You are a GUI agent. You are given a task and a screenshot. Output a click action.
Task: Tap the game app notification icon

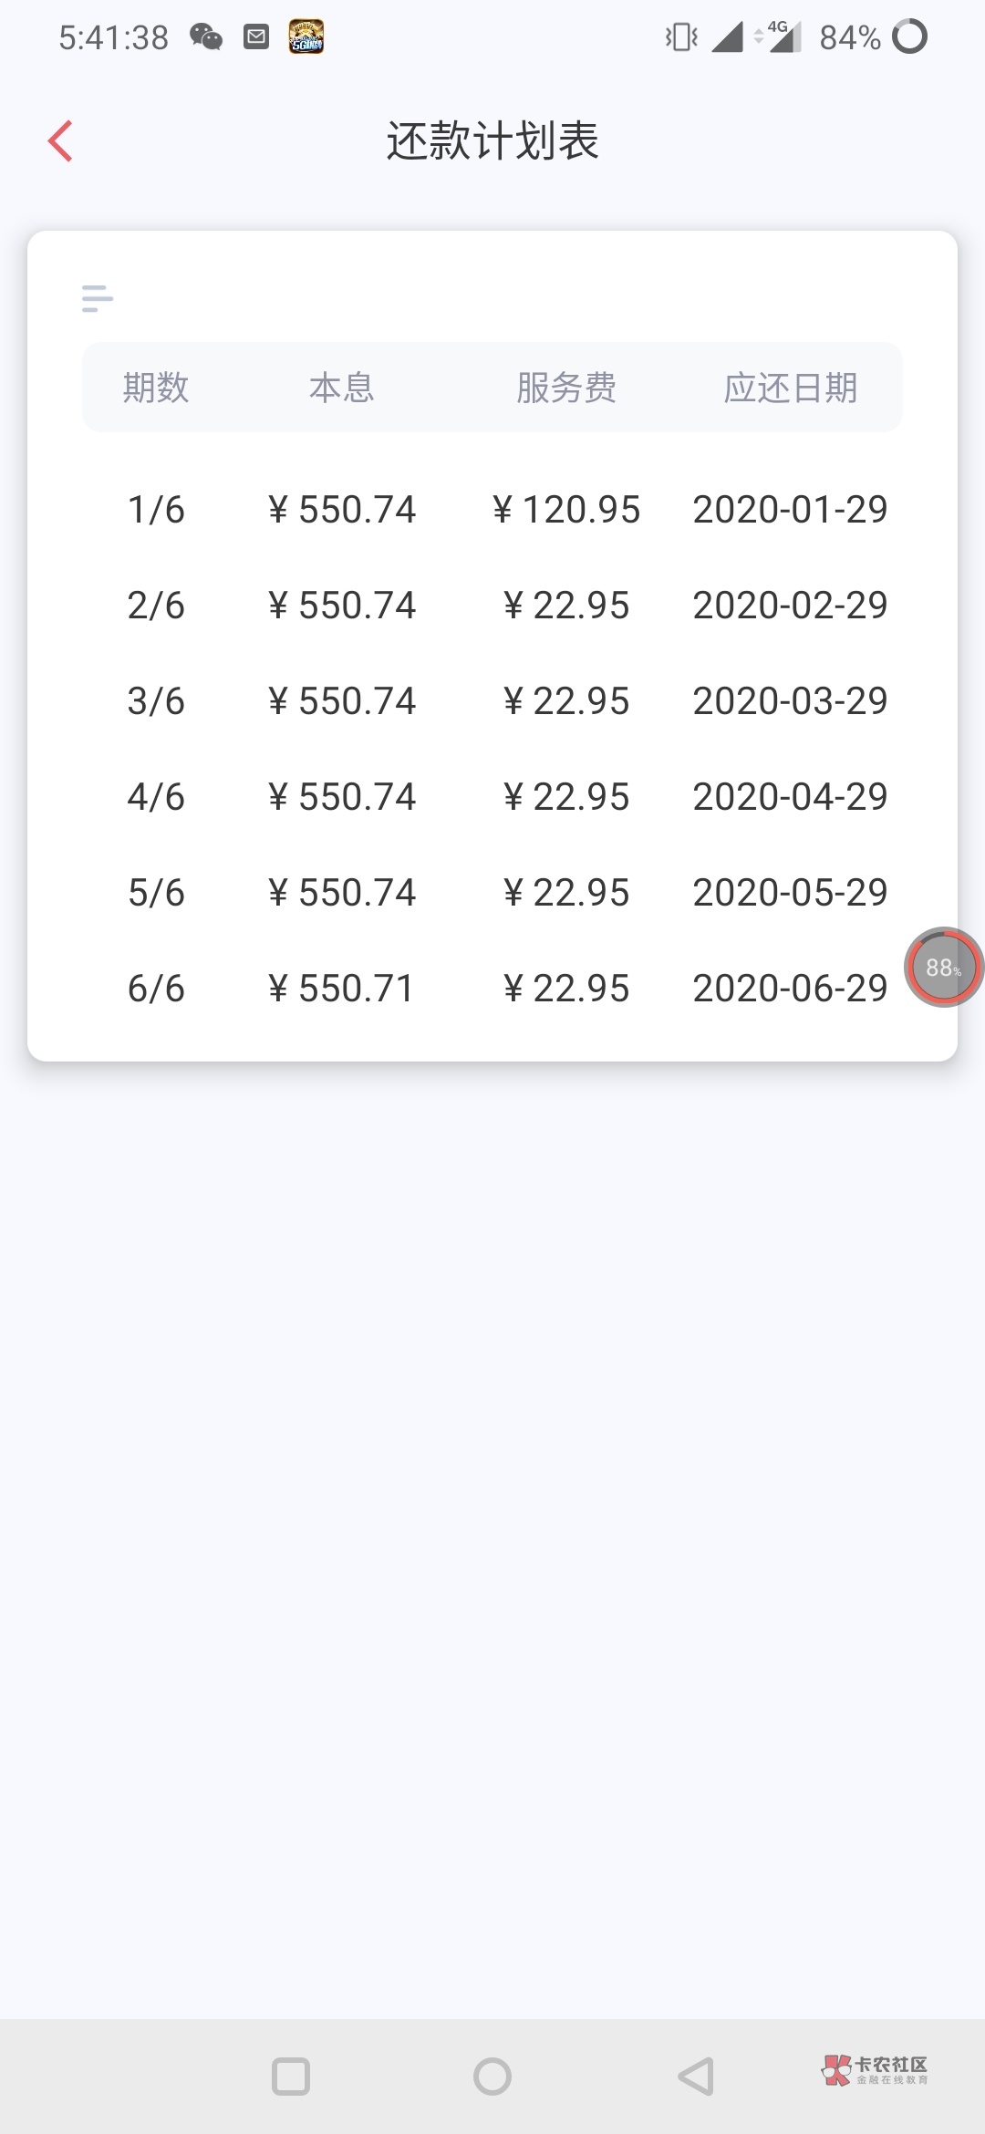pyautogui.click(x=306, y=37)
